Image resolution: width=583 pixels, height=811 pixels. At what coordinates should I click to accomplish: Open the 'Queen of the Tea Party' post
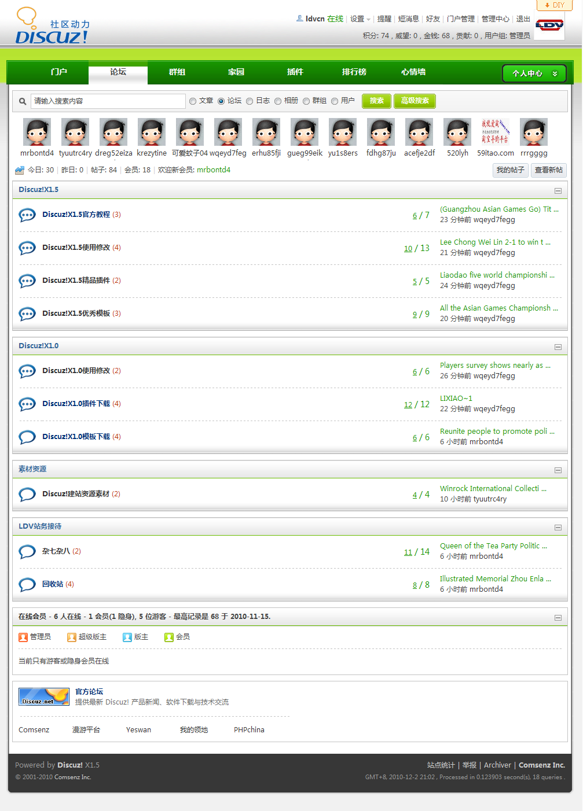coord(493,546)
